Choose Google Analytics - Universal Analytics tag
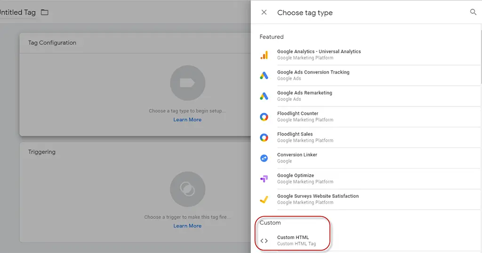Image resolution: width=482 pixels, height=253 pixels. pyautogui.click(x=370, y=55)
